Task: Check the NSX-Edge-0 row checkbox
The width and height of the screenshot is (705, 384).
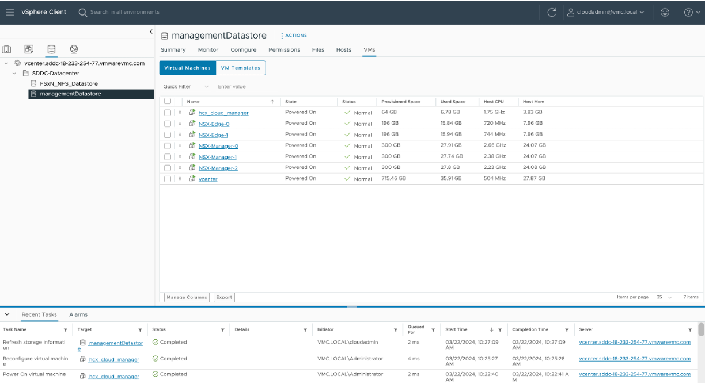Action: click(x=168, y=124)
